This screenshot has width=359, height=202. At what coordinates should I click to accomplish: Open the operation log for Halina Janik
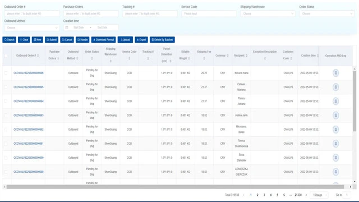[335, 115]
